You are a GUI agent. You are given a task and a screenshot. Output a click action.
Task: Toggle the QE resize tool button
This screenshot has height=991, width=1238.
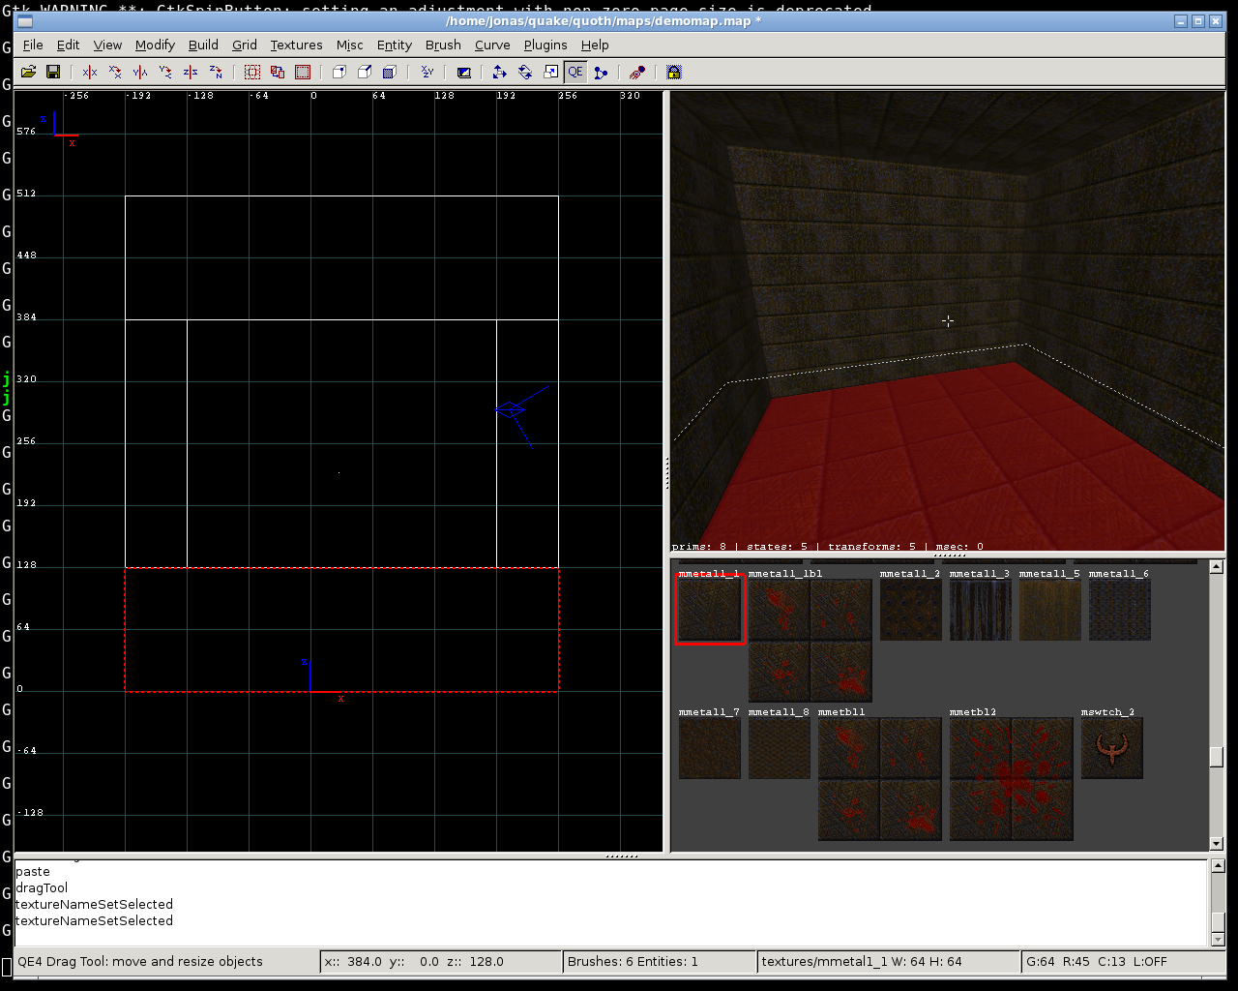[575, 72]
